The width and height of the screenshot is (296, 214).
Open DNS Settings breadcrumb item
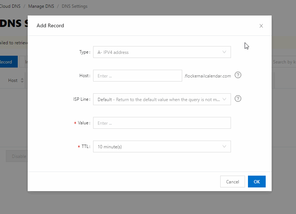[x=75, y=6]
